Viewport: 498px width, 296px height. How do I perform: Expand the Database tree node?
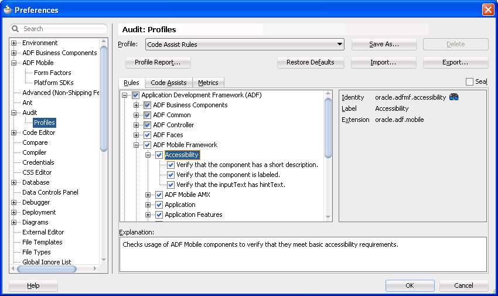(x=13, y=183)
